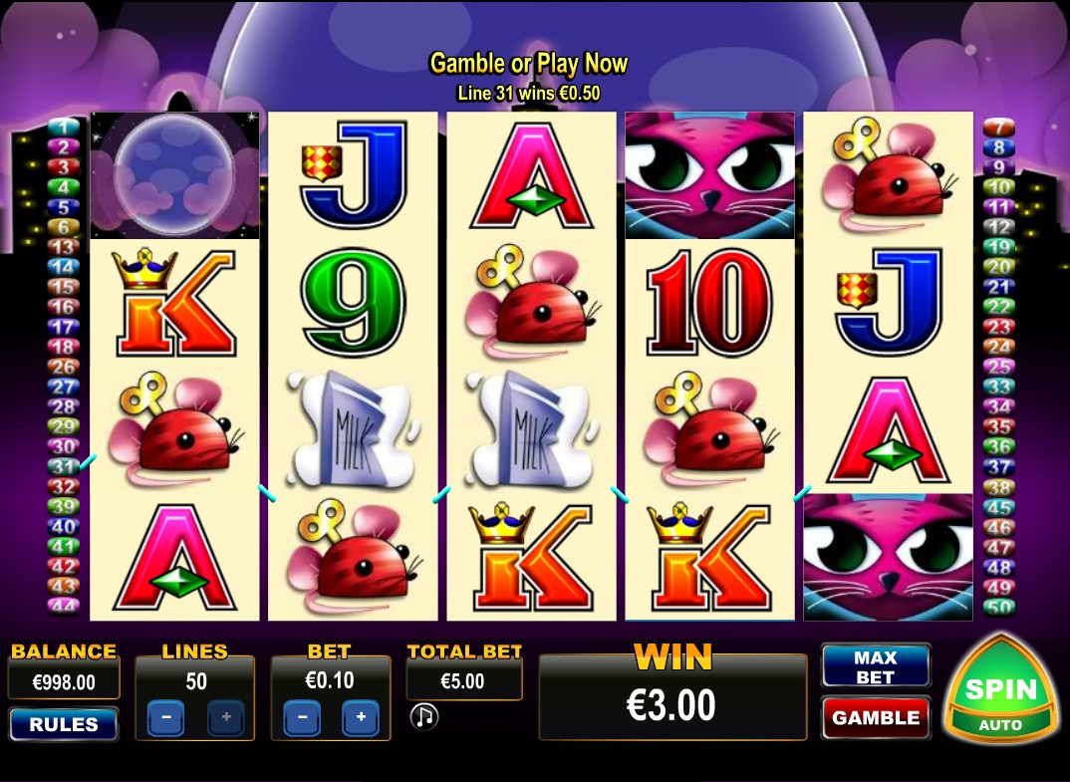Select payline 50 marker on right
The height and width of the screenshot is (782, 1070).
tap(998, 607)
